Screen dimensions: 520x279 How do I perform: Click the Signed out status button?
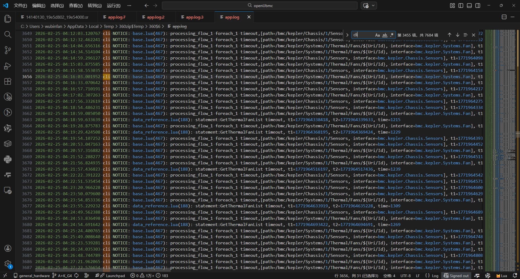coord(456,276)
